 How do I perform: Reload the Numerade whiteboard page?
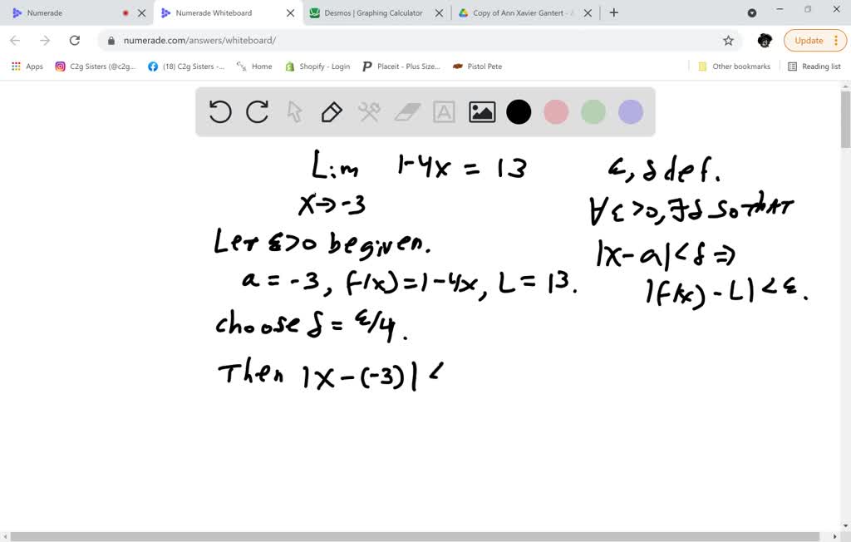click(x=75, y=39)
